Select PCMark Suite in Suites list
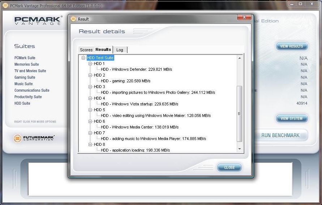Screen dimensions: 322x205 tap(25, 58)
